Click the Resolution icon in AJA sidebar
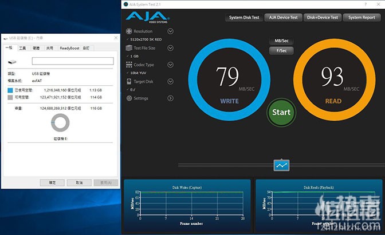 (129, 31)
